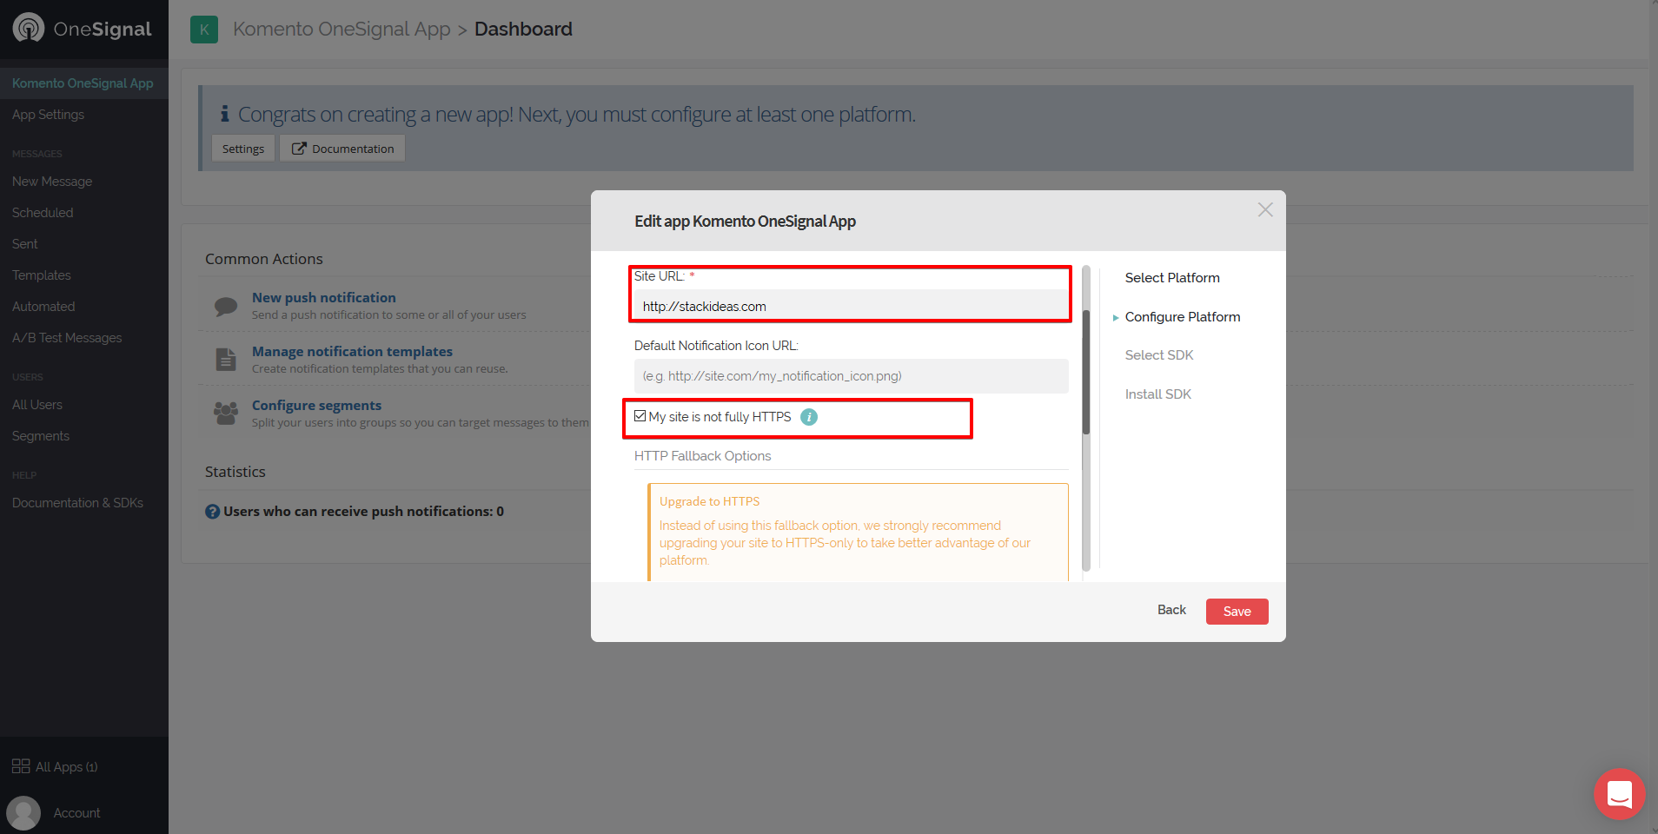
Task: Click the dialog vertical scrollbar
Action: tap(1086, 372)
